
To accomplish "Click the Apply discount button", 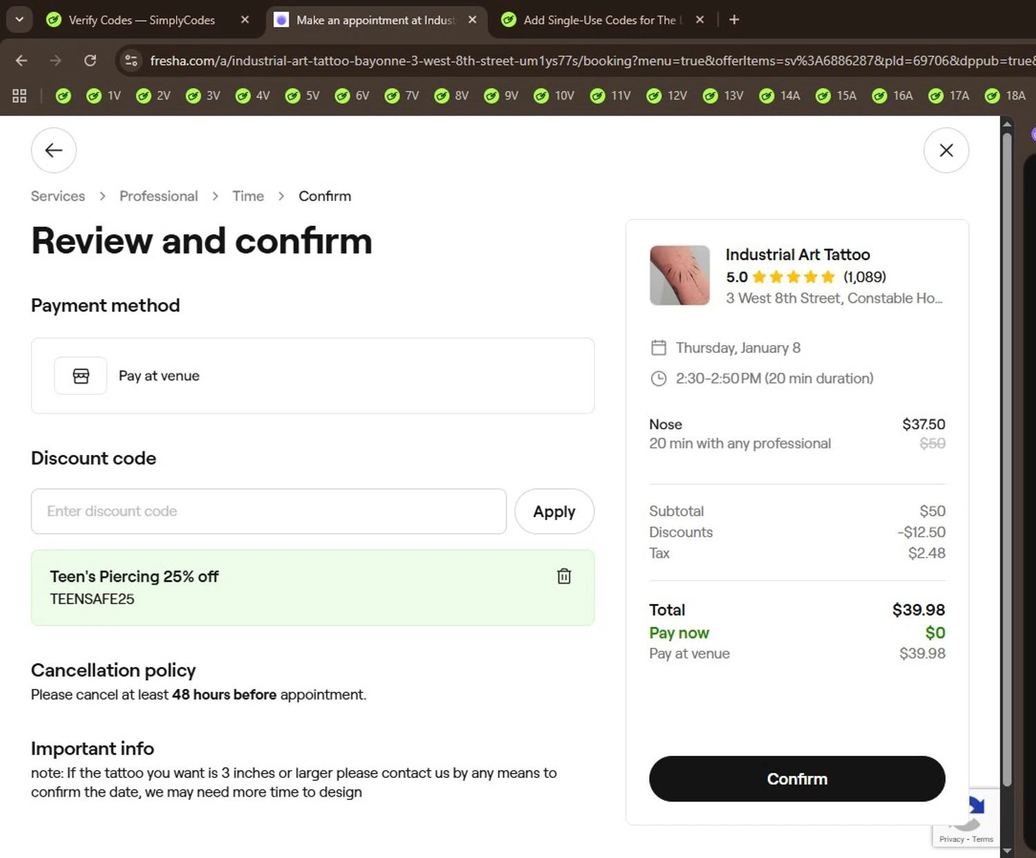I will pyautogui.click(x=555, y=511).
